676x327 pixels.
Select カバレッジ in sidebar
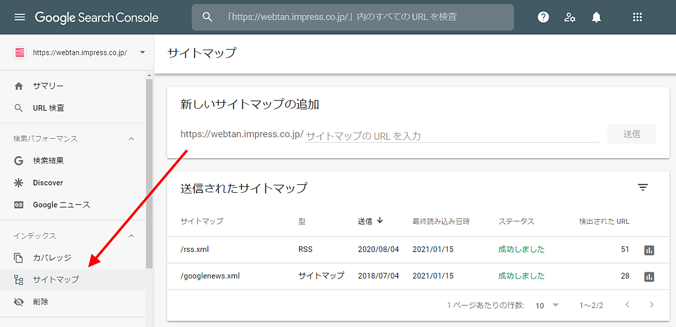click(x=52, y=258)
